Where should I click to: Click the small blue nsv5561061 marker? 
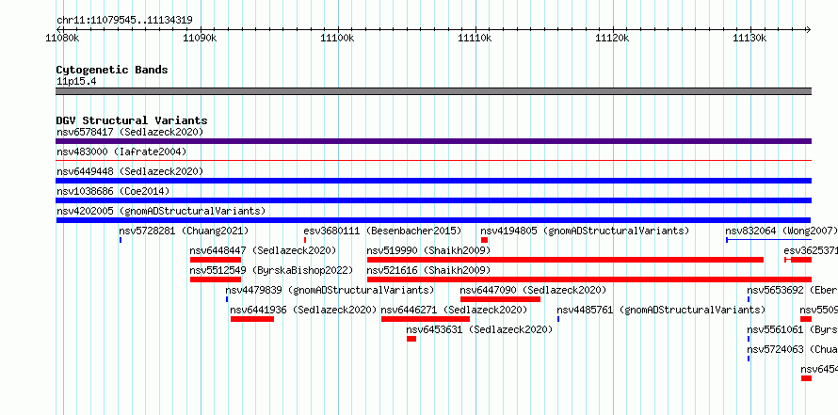(x=749, y=339)
